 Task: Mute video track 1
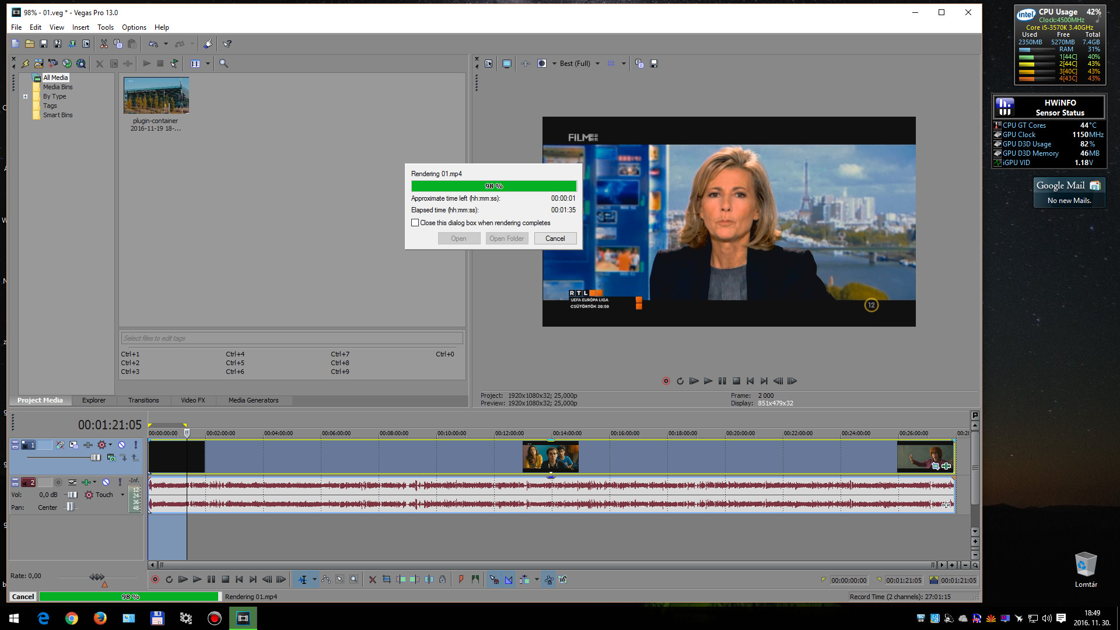tap(122, 445)
